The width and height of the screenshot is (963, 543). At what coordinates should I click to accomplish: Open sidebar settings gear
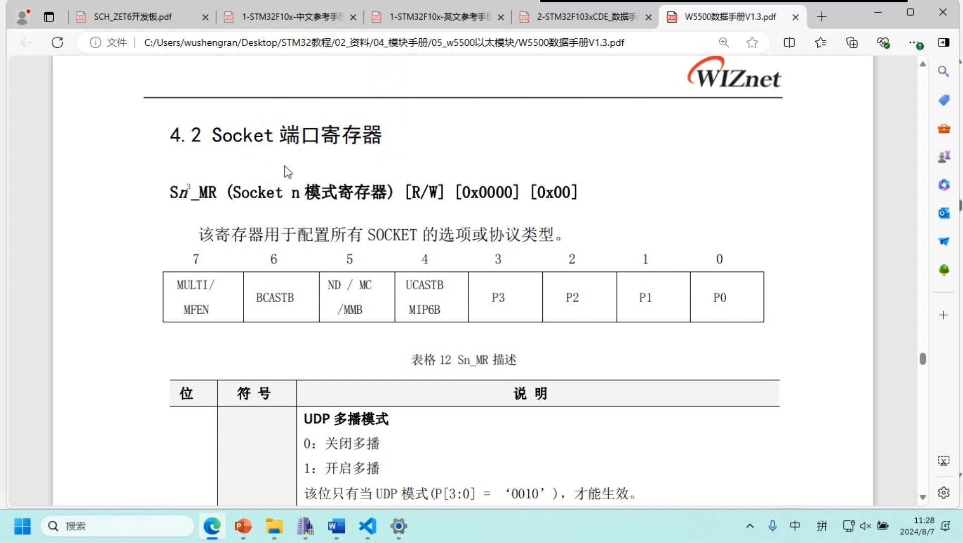pos(943,493)
